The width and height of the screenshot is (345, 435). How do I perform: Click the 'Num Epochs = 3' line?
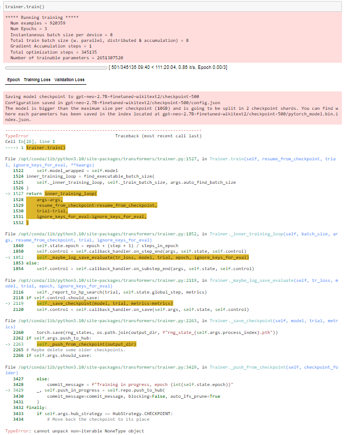(x=29, y=29)
